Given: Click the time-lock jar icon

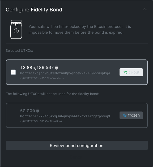Looking at the screenshot, I should (x=16, y=29).
